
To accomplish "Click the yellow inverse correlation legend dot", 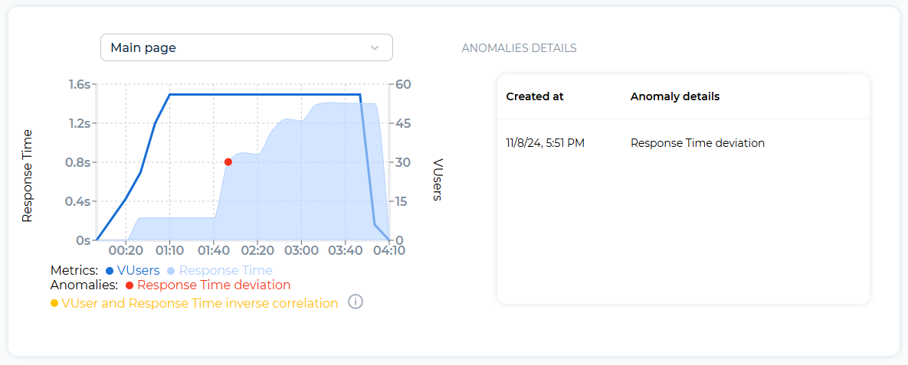I will 54,304.
